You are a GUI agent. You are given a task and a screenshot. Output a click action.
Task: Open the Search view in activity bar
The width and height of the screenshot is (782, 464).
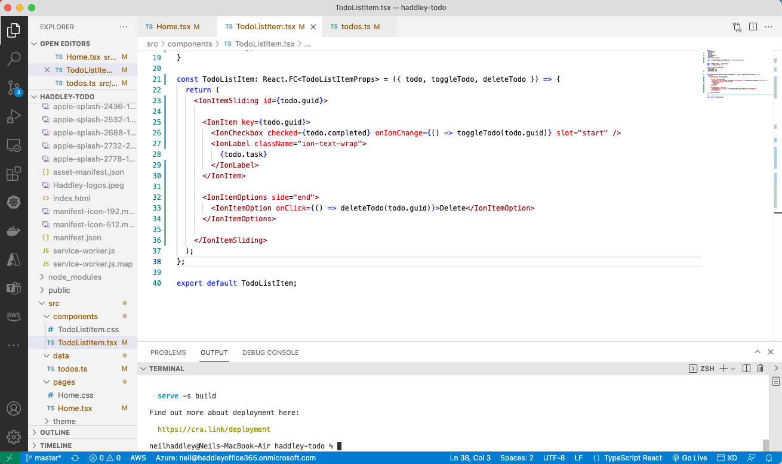pyautogui.click(x=14, y=58)
